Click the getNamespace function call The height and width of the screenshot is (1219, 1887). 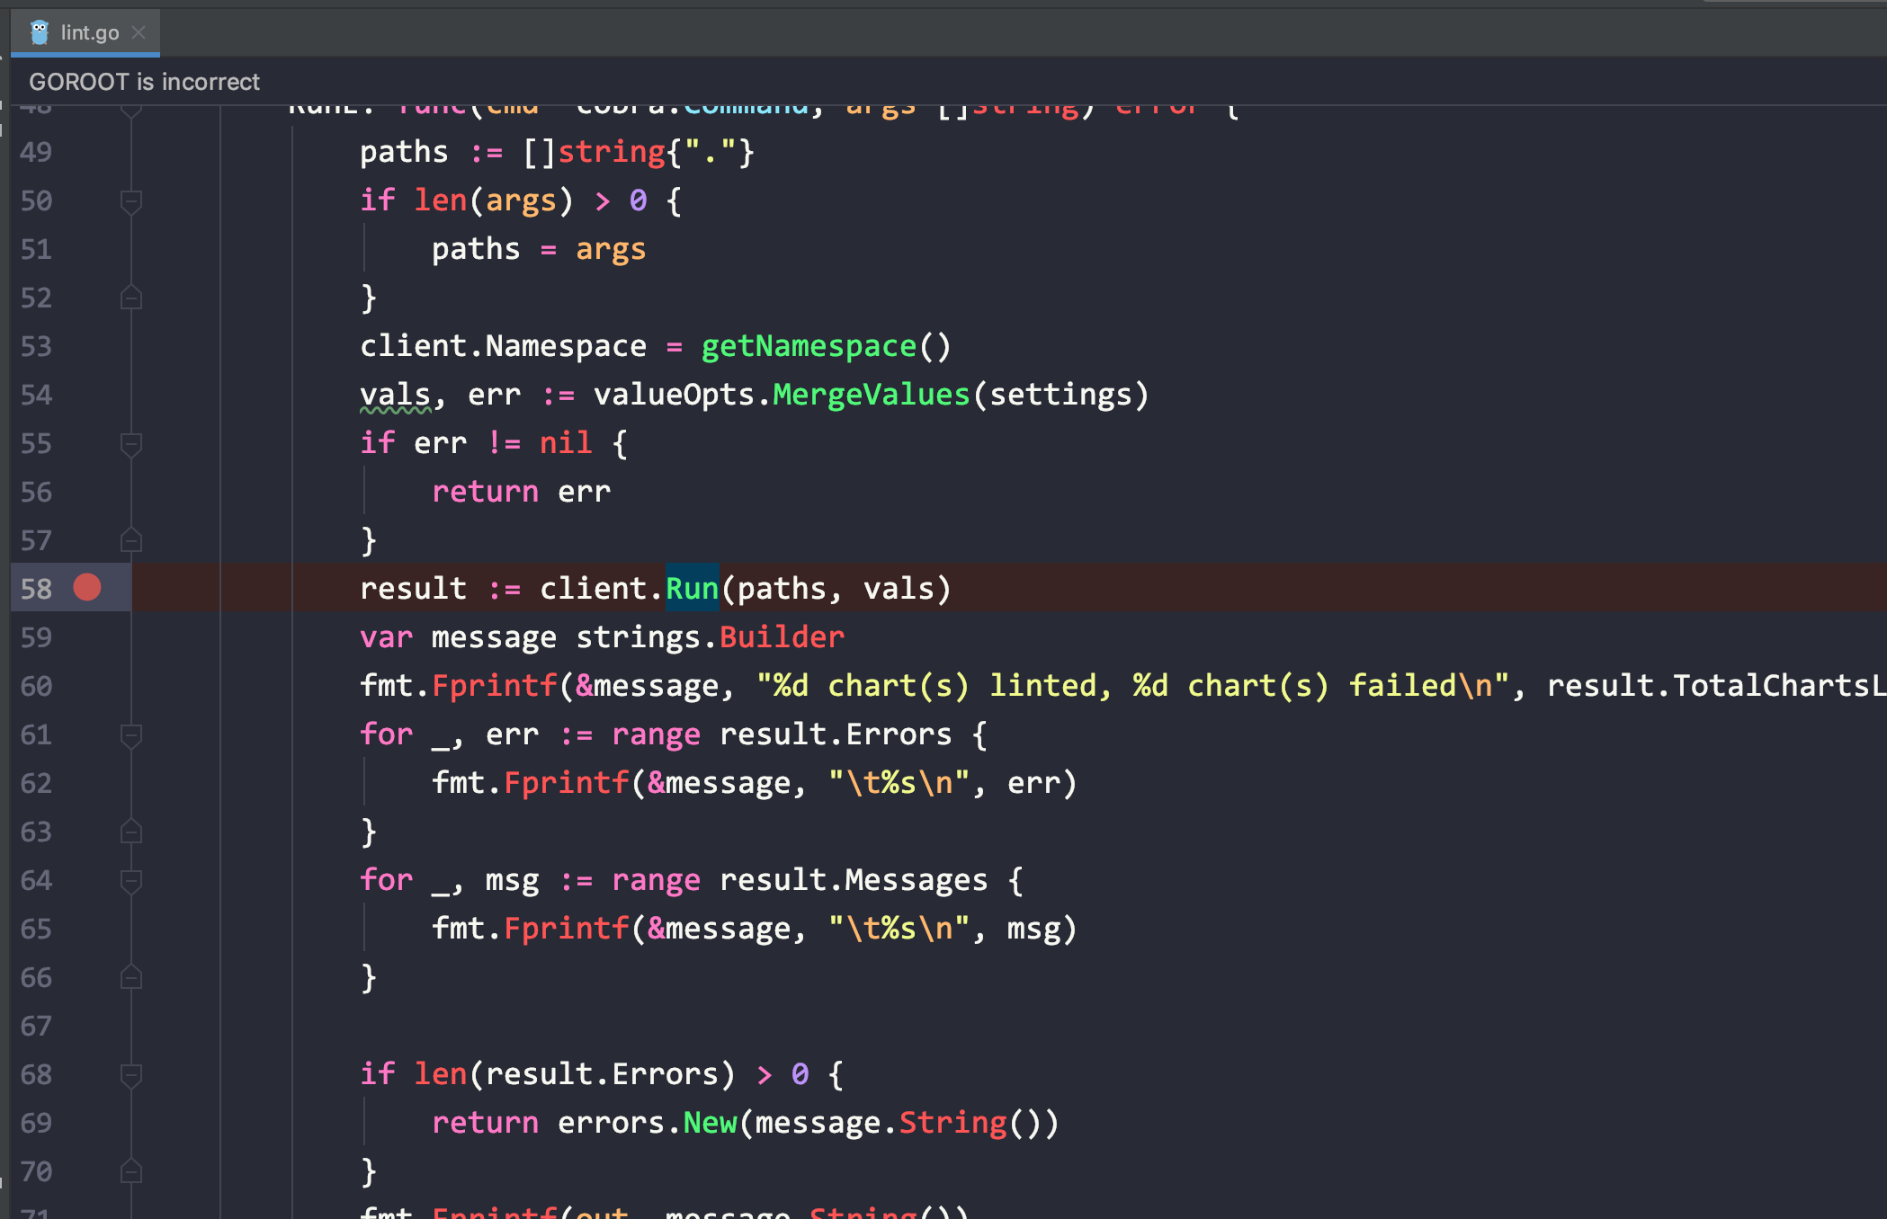click(x=808, y=346)
